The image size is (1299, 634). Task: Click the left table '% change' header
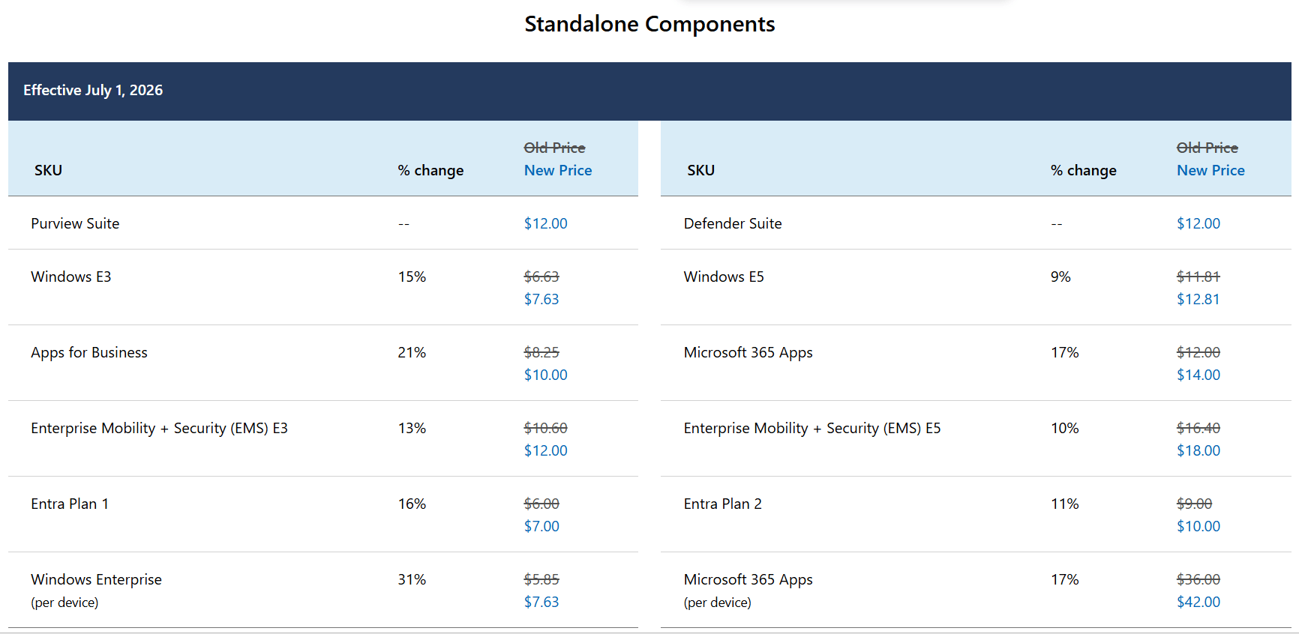click(430, 170)
